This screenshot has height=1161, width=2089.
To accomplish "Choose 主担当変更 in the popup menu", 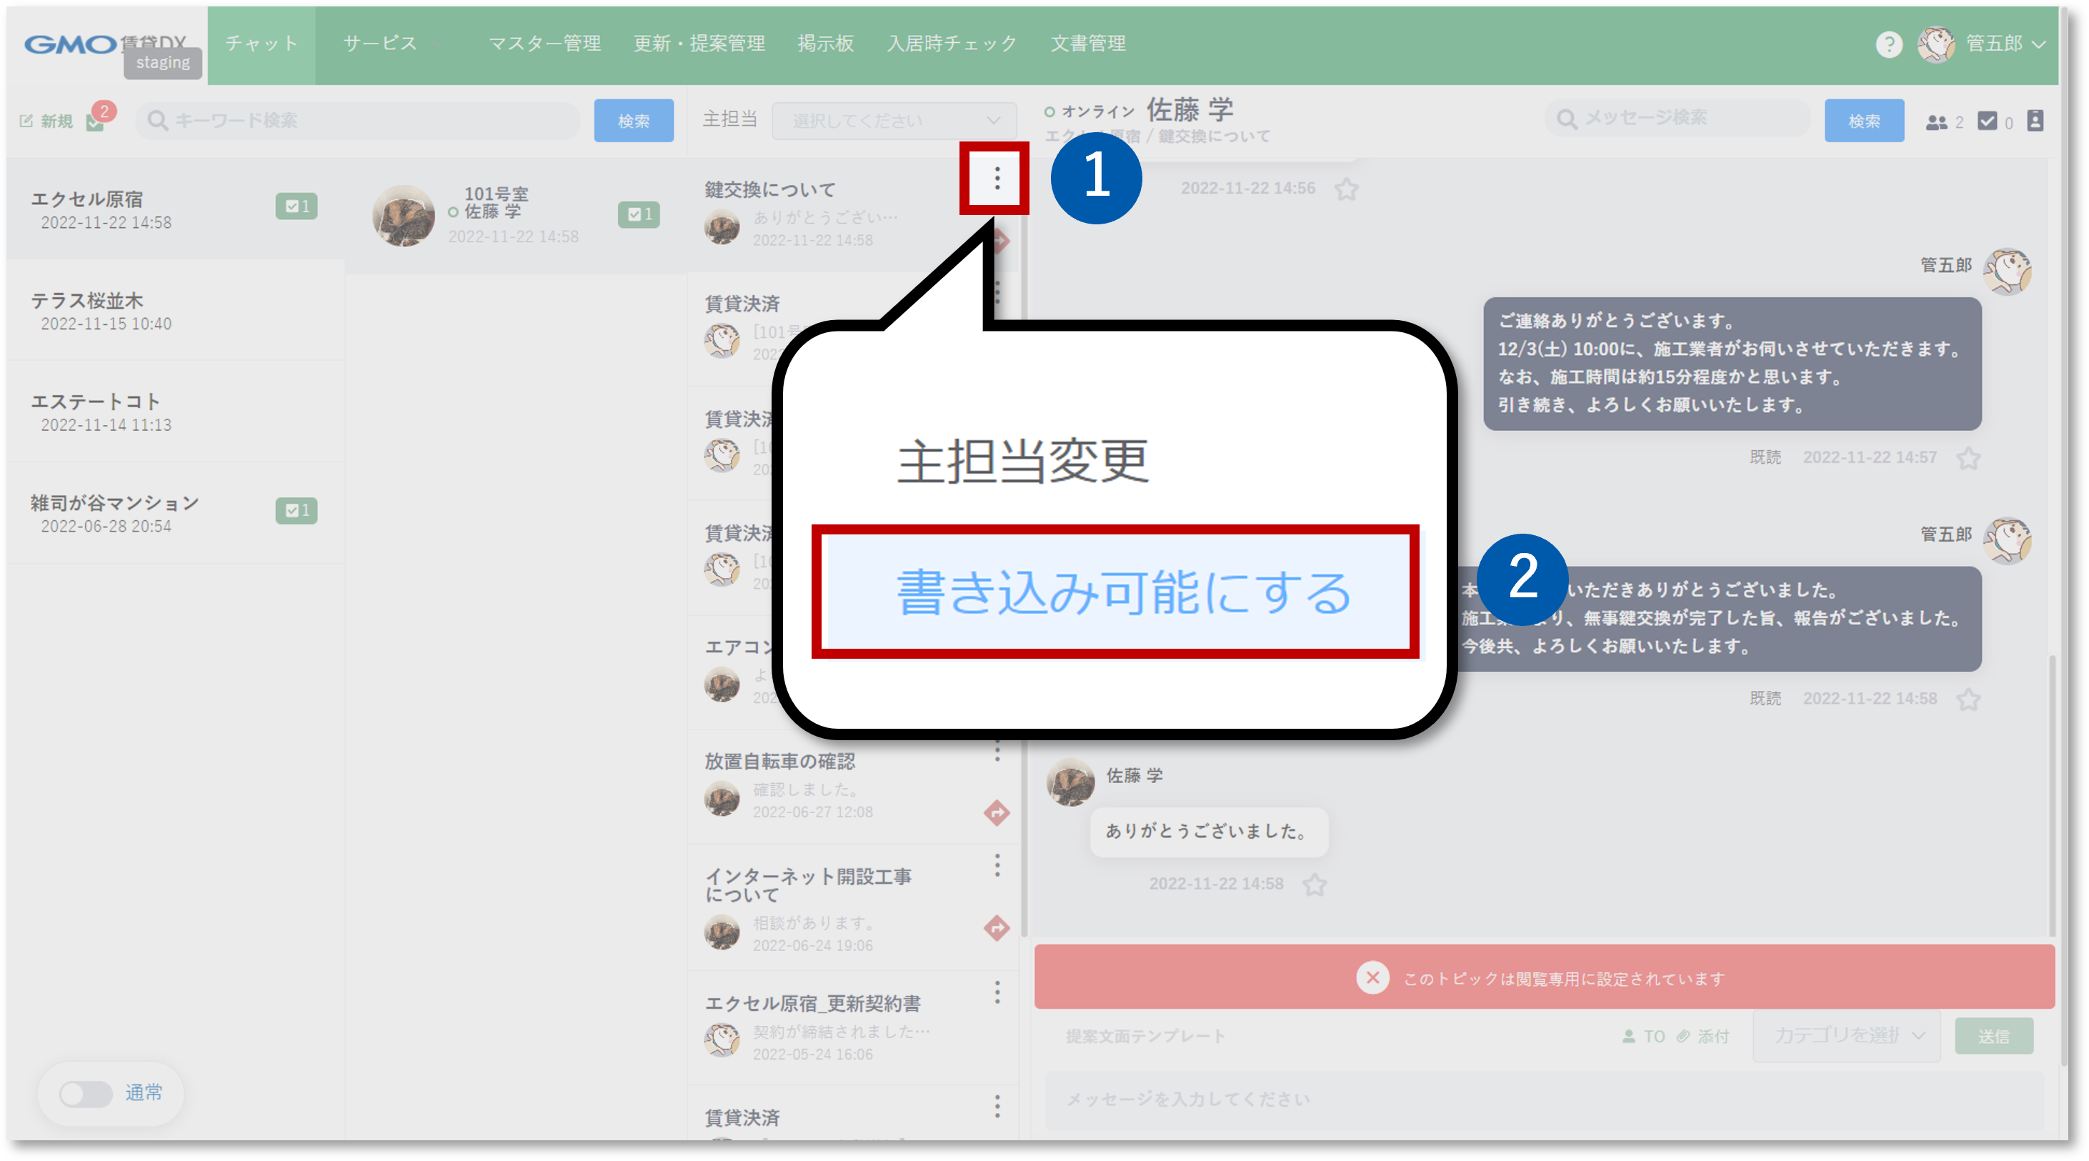I will pos(1022,462).
